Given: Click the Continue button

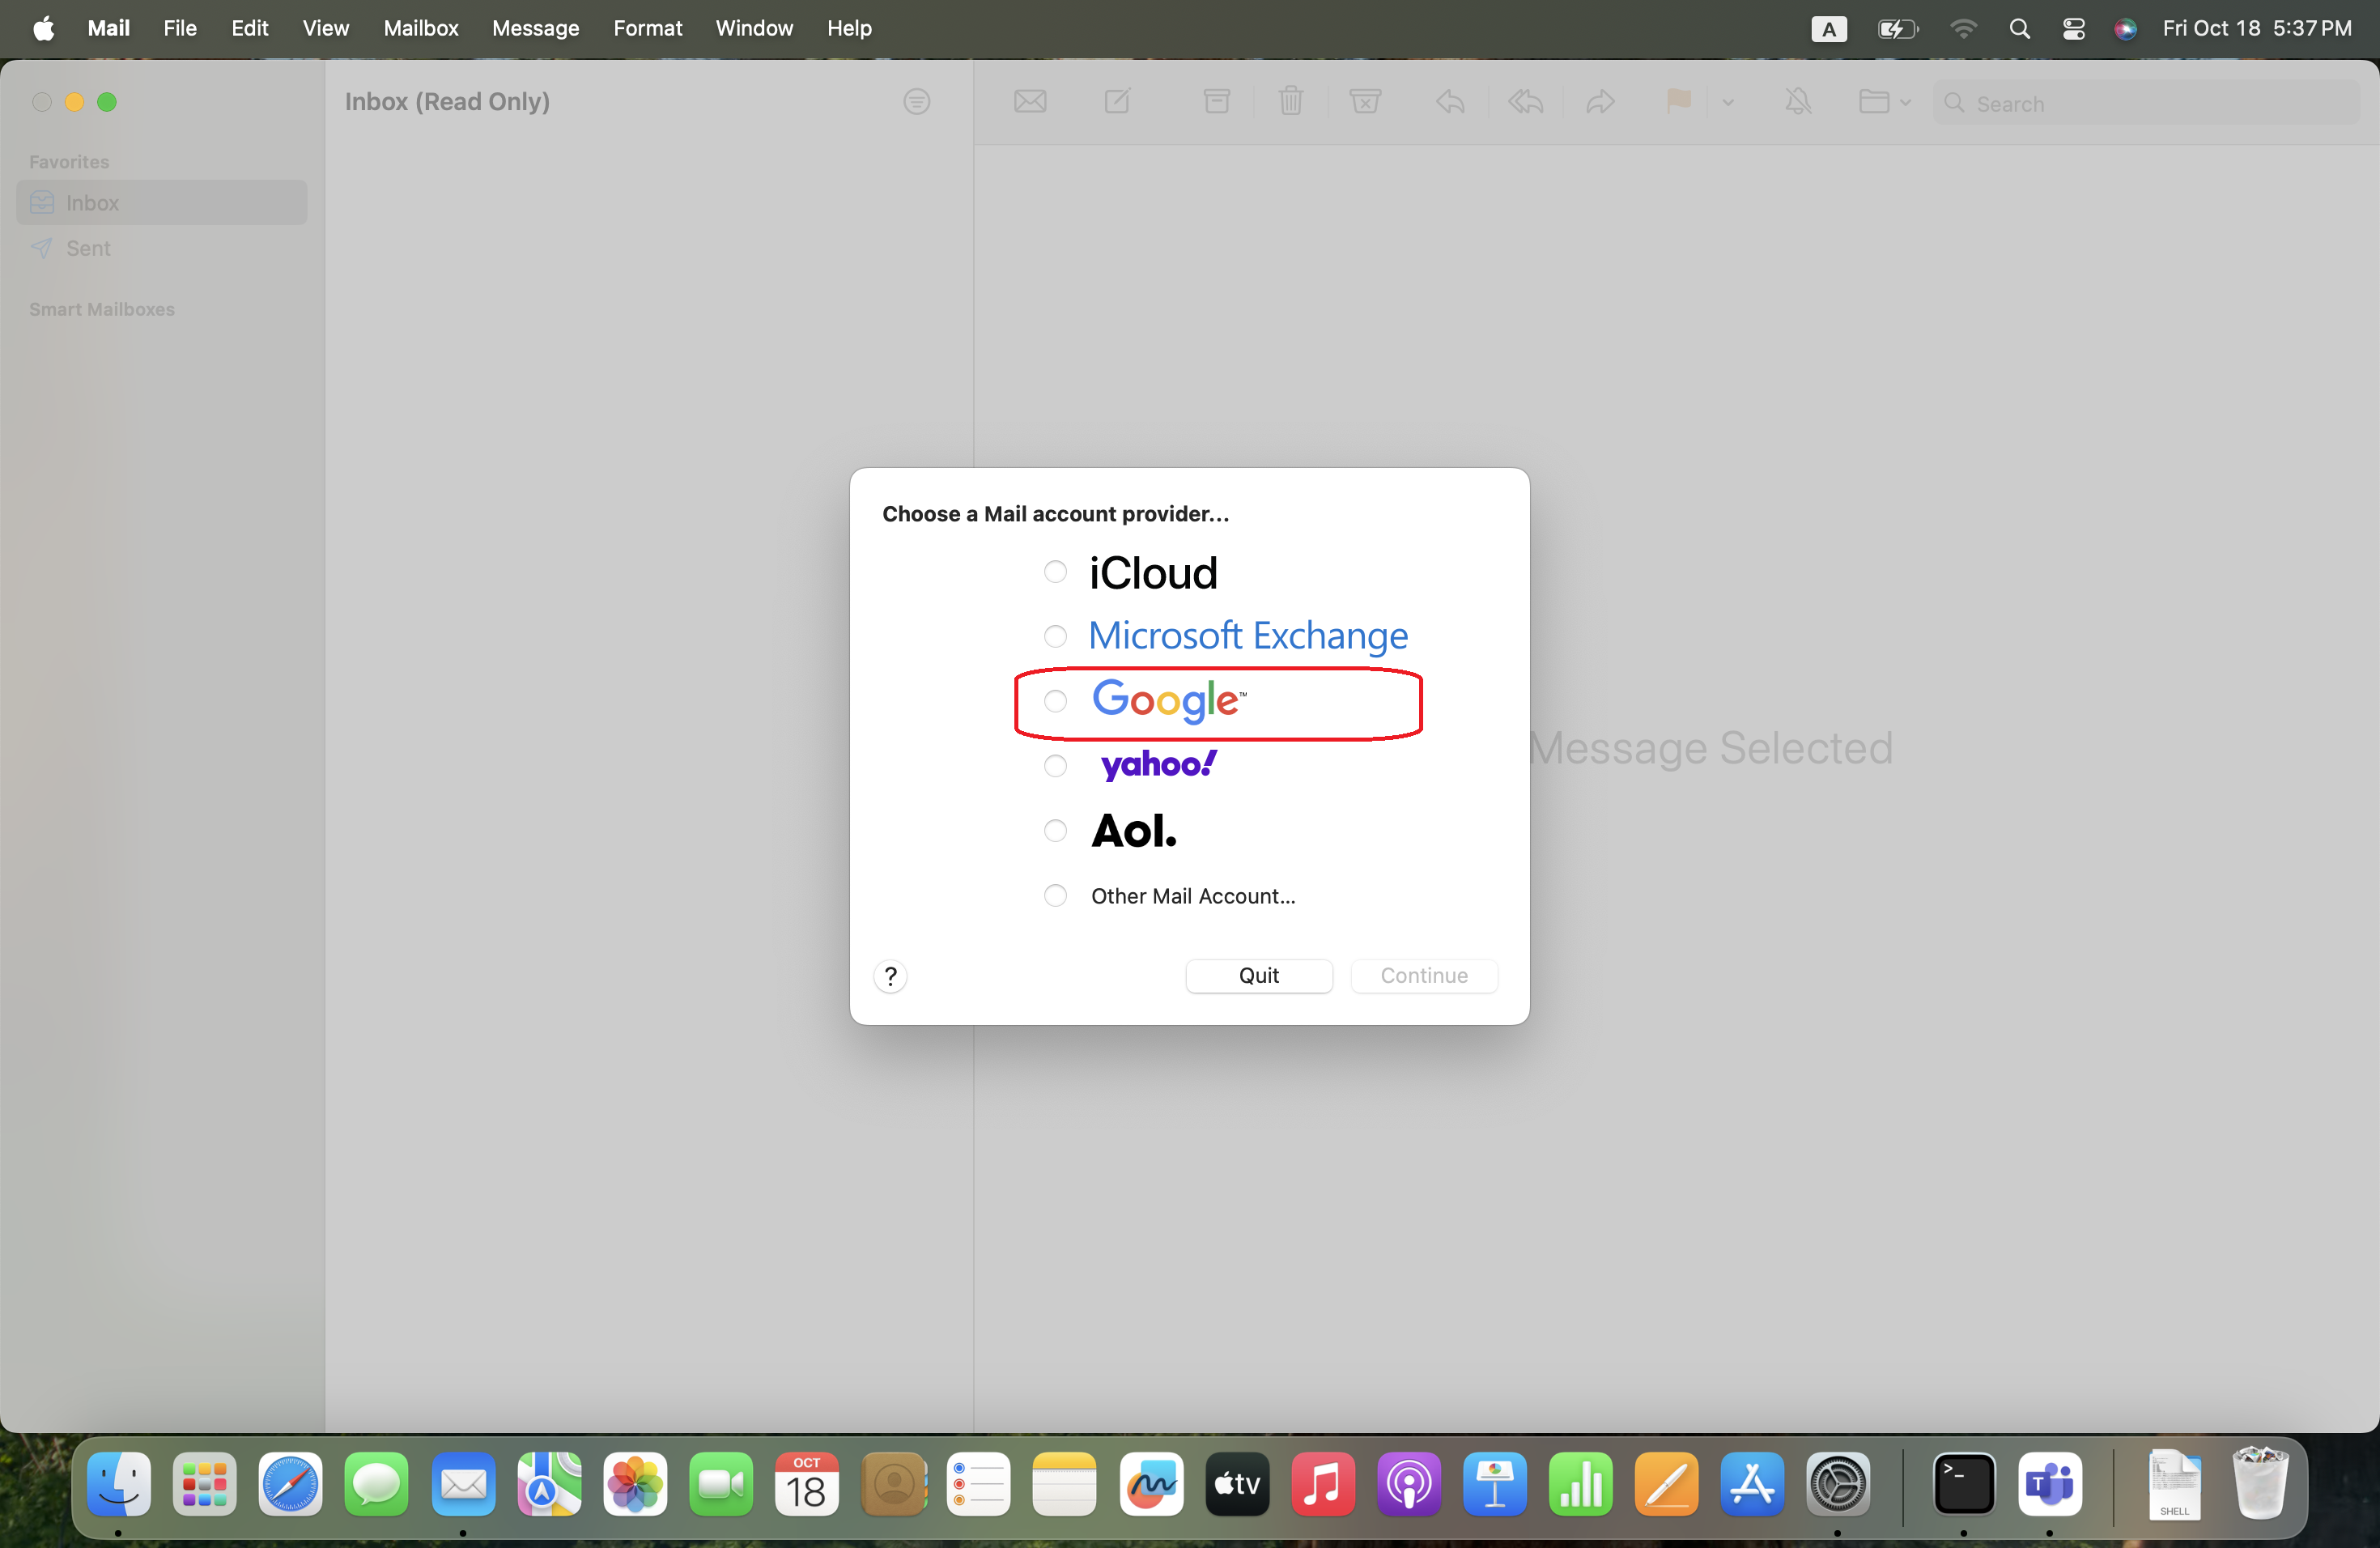Looking at the screenshot, I should pos(1424,975).
